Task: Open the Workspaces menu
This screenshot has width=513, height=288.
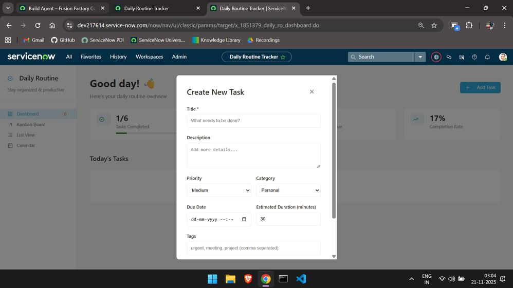Action: pyautogui.click(x=149, y=57)
